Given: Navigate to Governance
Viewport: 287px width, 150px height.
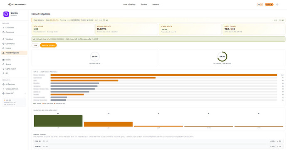Looking at the screenshot, I should (x=10, y=44).
